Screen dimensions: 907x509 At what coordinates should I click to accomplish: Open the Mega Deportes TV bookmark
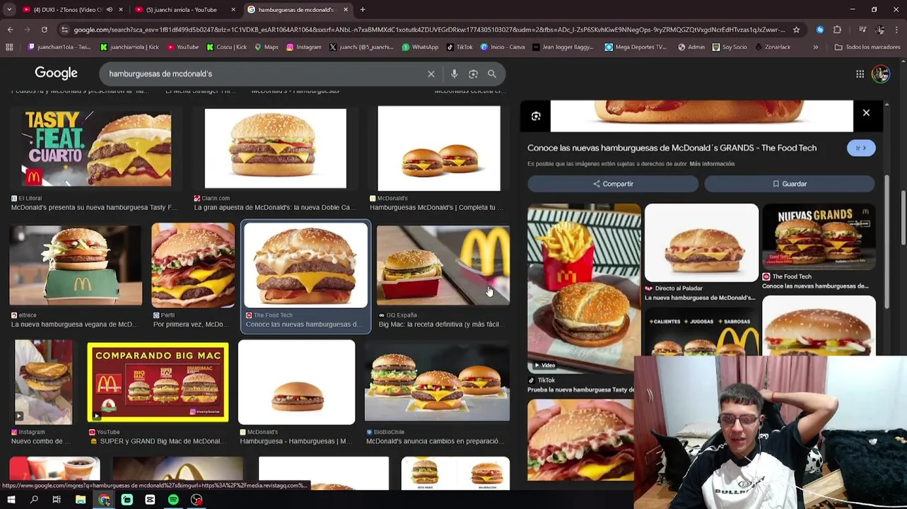click(x=635, y=47)
